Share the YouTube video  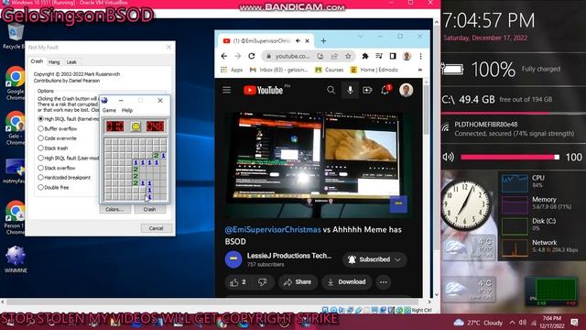298,282
